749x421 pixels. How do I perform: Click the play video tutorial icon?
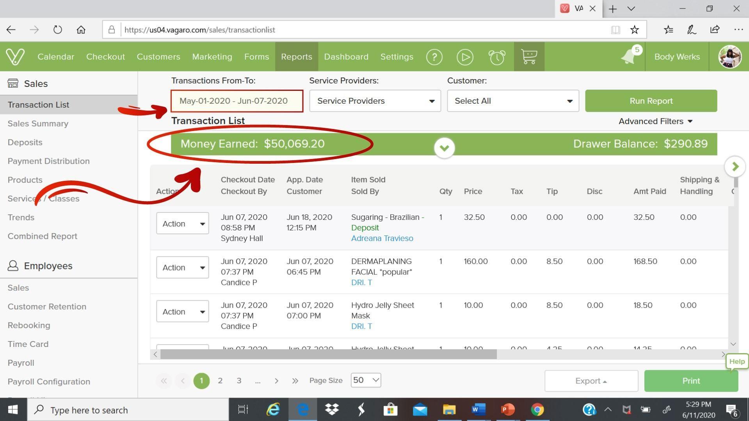(465, 57)
